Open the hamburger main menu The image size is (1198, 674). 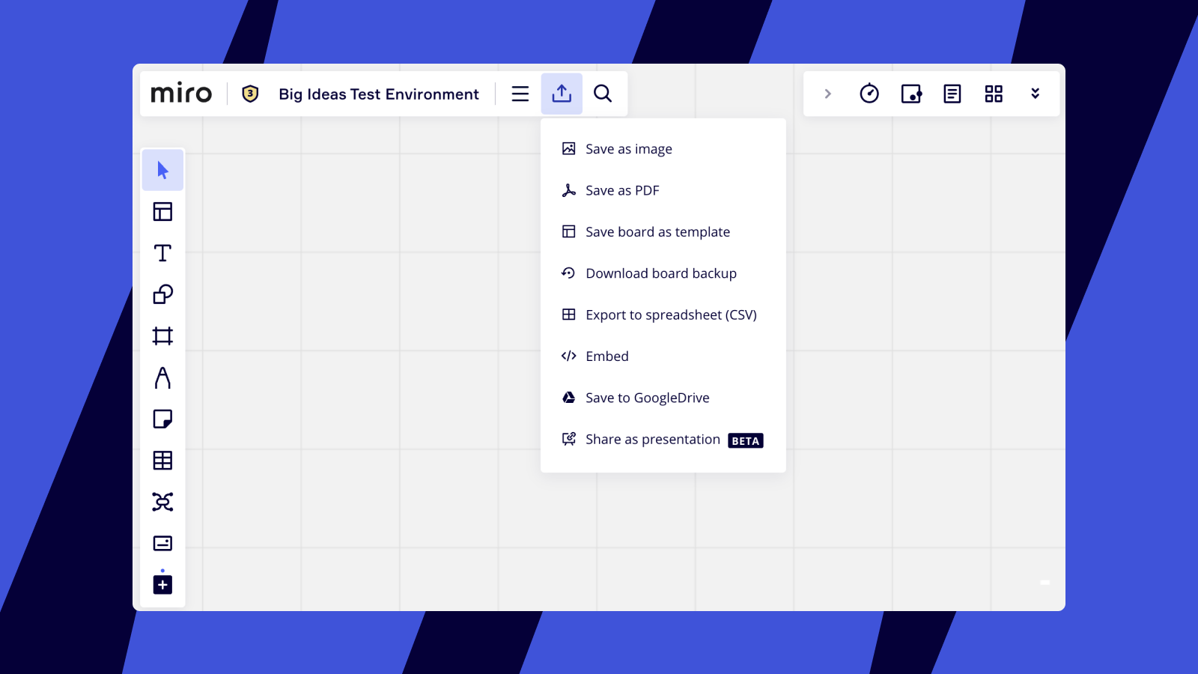[x=520, y=94]
